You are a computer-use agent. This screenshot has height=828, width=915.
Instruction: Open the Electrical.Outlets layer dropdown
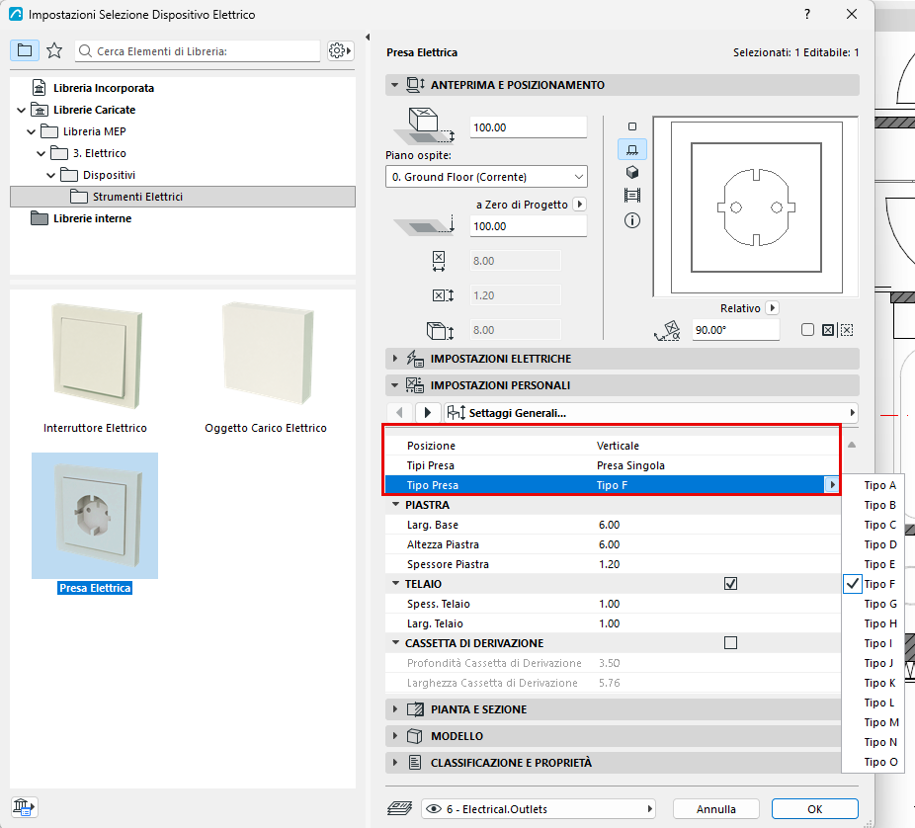(x=538, y=809)
